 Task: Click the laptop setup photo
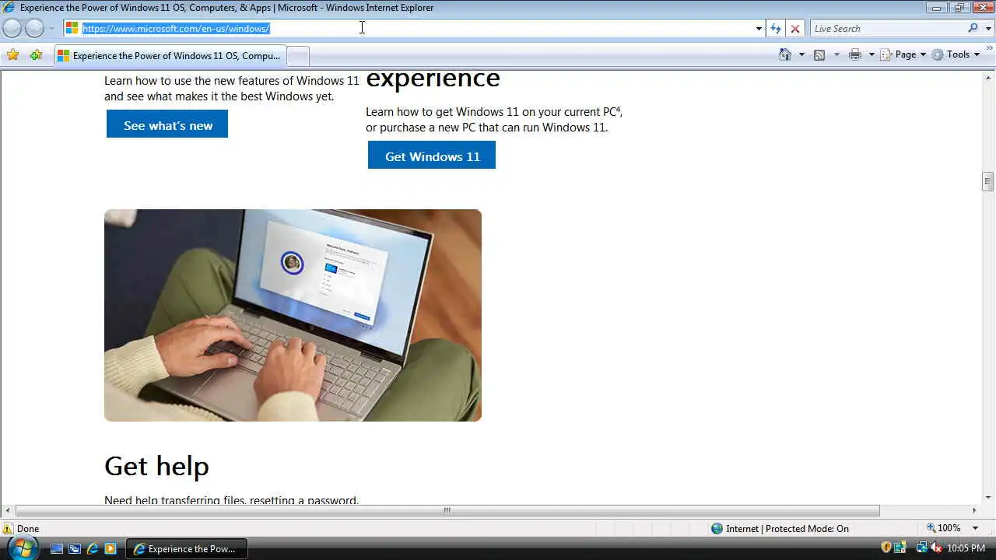click(293, 315)
